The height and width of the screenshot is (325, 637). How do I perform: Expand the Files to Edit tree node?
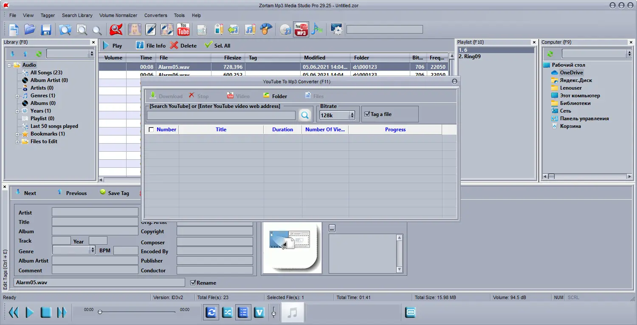coord(17,141)
